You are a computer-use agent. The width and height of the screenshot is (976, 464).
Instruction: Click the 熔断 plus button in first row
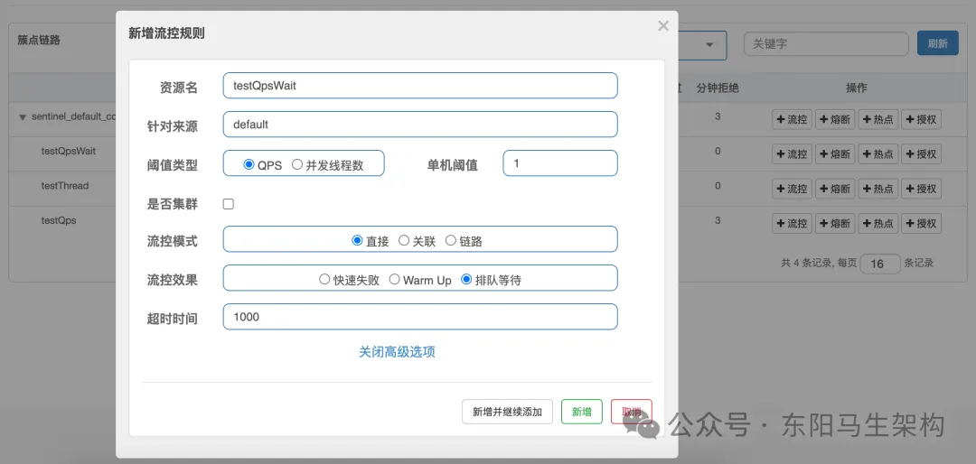(x=835, y=119)
